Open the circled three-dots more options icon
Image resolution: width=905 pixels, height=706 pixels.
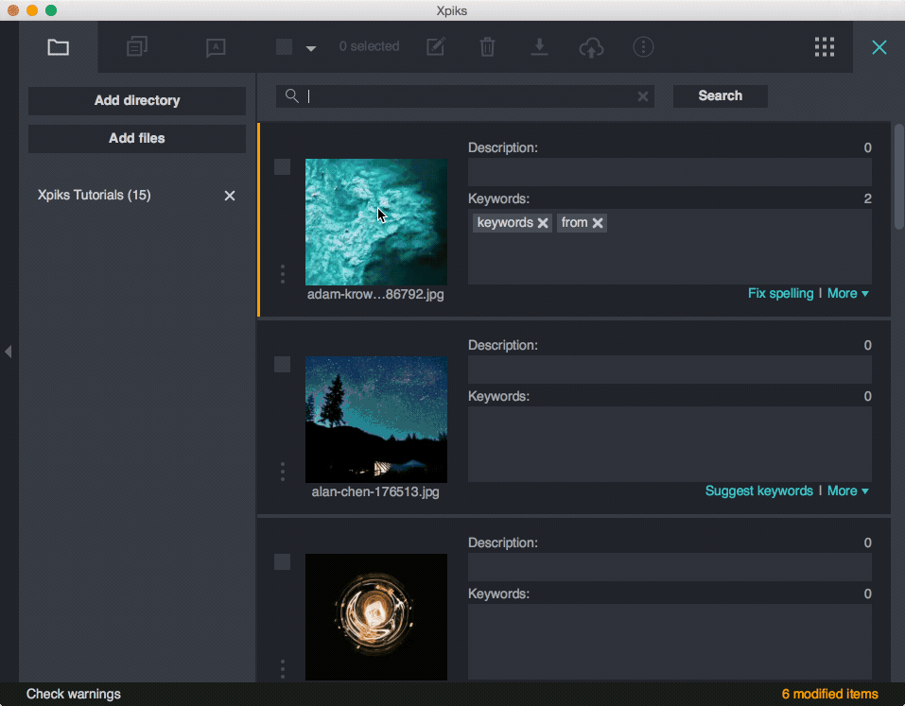click(643, 47)
